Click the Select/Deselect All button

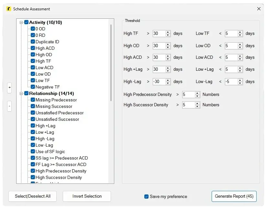coord(32,196)
